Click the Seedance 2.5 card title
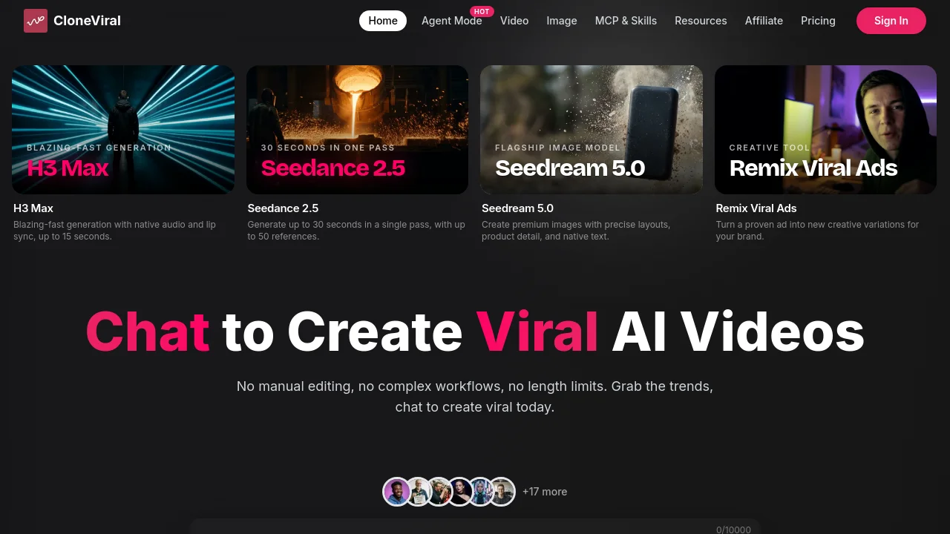The image size is (950, 534). tap(283, 208)
